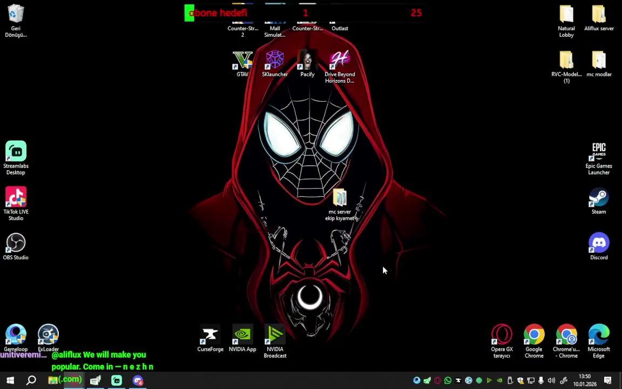Open the clock showing 13:50 10.01.2026
The height and width of the screenshot is (389, 622).
click(x=585, y=380)
